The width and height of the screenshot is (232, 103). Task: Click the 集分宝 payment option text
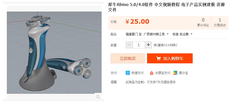[x=183, y=73]
